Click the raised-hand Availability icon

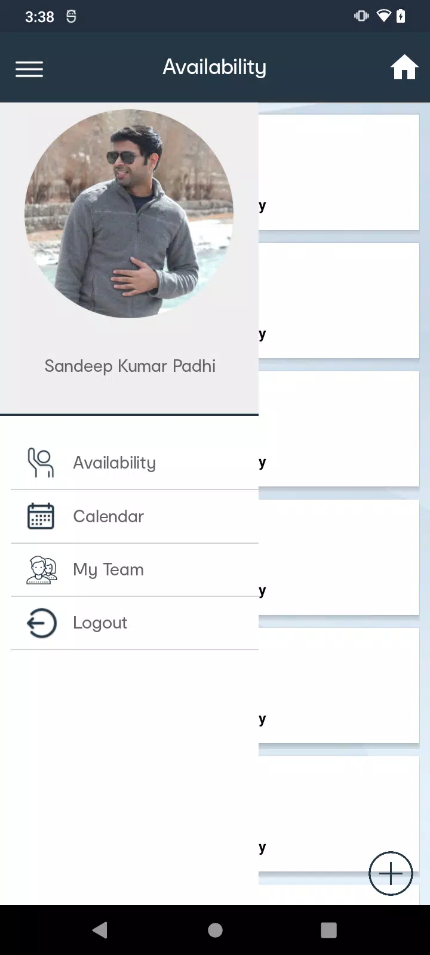(41, 463)
